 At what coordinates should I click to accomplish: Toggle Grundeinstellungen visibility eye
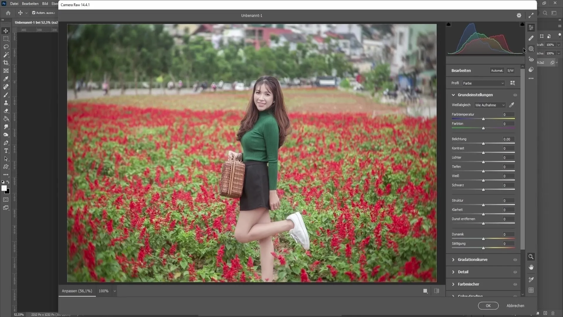[x=515, y=95]
